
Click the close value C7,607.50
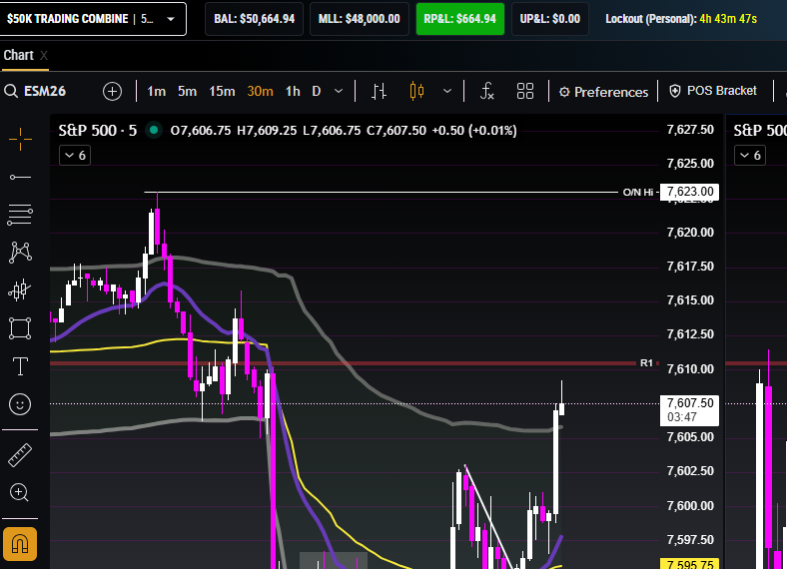click(396, 131)
